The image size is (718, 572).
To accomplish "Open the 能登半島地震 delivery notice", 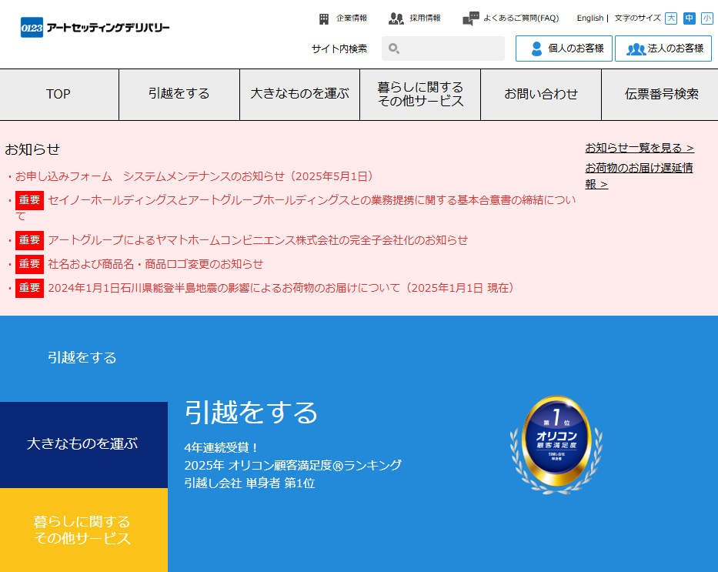I will click(282, 288).
